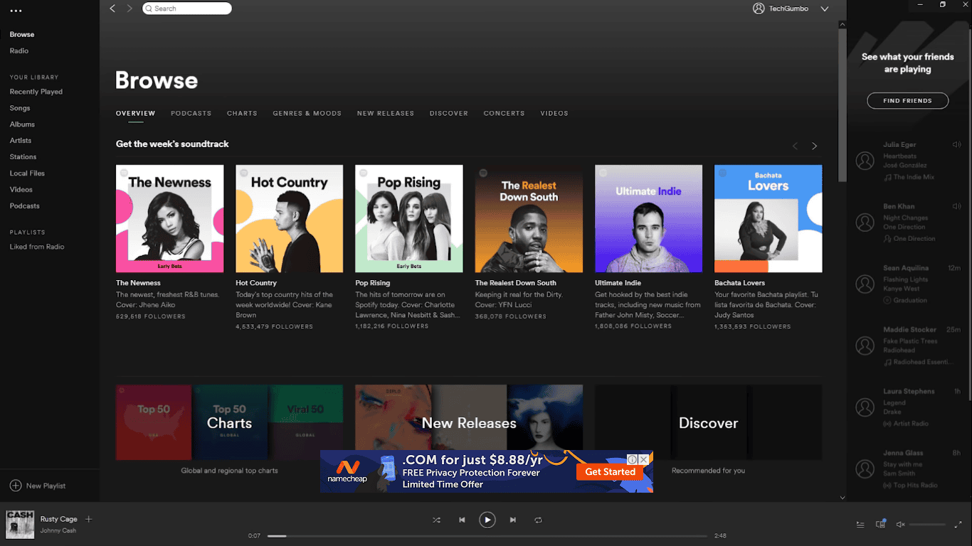Open the Discover category tile
This screenshot has height=546, width=972.
[708, 422]
